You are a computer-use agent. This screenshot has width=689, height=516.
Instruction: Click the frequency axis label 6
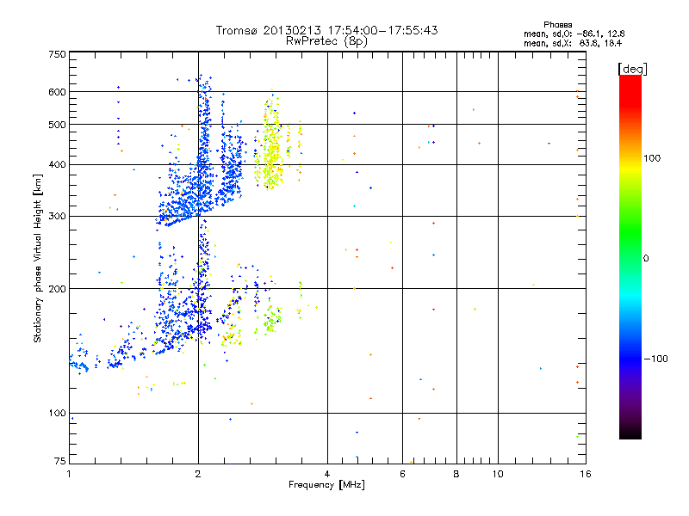(x=402, y=474)
